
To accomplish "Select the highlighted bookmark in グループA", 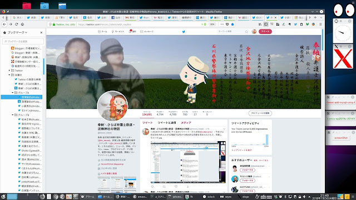I will point(22,97).
